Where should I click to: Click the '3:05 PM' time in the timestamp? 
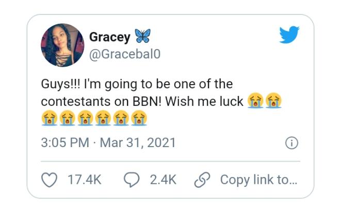click(64, 142)
